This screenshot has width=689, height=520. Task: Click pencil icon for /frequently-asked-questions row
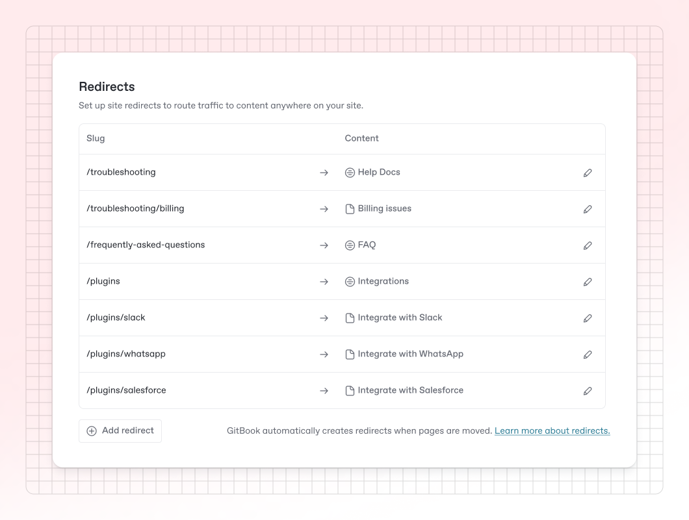(x=588, y=245)
